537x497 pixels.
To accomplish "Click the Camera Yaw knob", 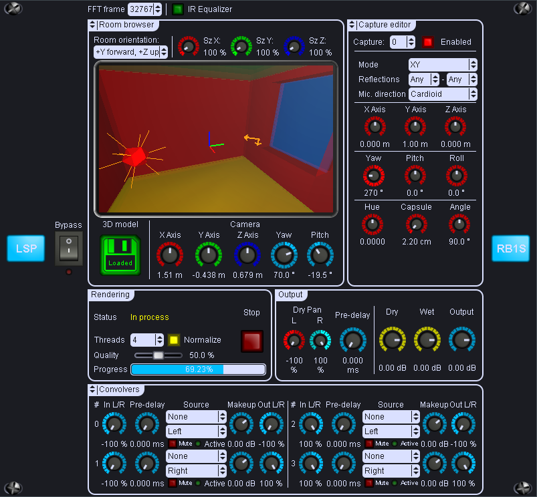I will click(284, 255).
